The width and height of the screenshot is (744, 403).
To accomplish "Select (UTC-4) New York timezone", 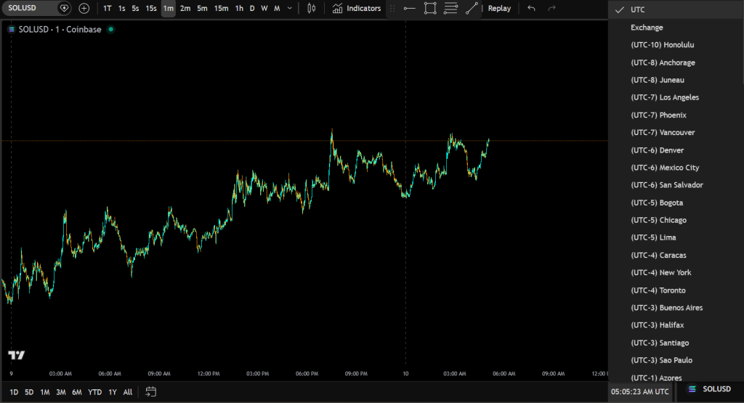I will pyautogui.click(x=660, y=272).
